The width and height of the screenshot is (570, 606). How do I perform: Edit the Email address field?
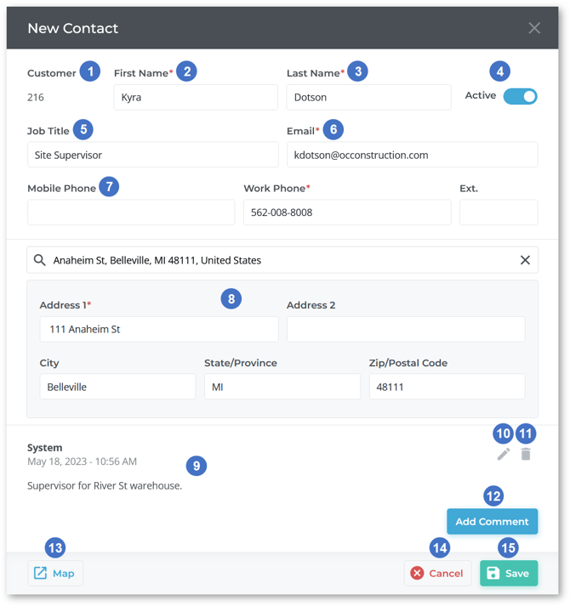point(412,155)
